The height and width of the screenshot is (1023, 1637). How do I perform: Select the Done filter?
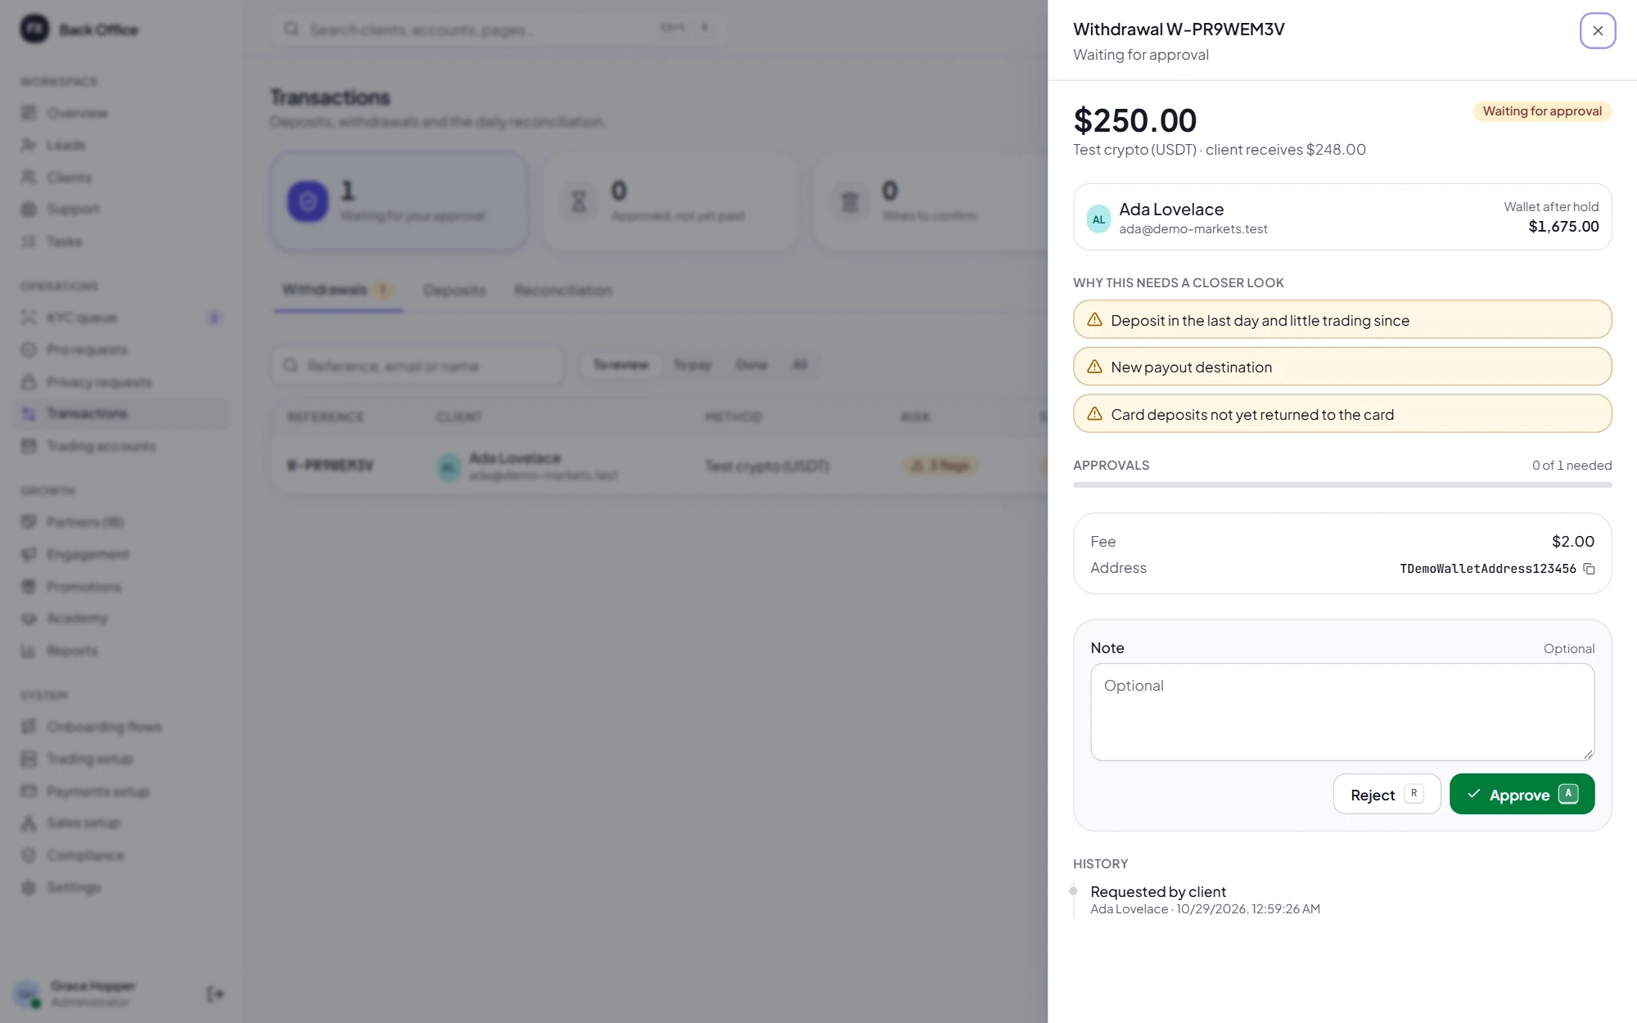pyautogui.click(x=751, y=365)
